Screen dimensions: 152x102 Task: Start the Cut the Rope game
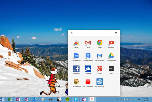tap(76, 83)
